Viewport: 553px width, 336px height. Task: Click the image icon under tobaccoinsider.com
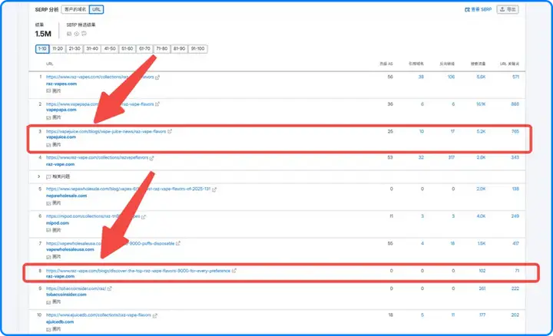[x=48, y=302]
